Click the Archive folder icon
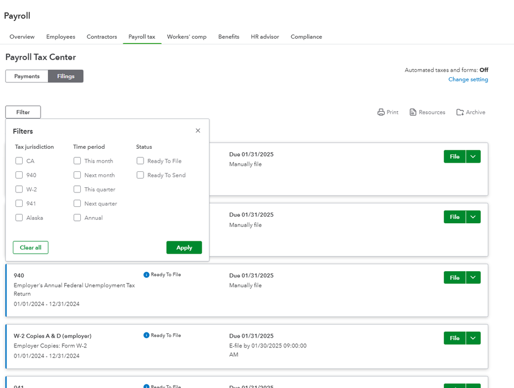The image size is (514, 388). click(x=460, y=112)
